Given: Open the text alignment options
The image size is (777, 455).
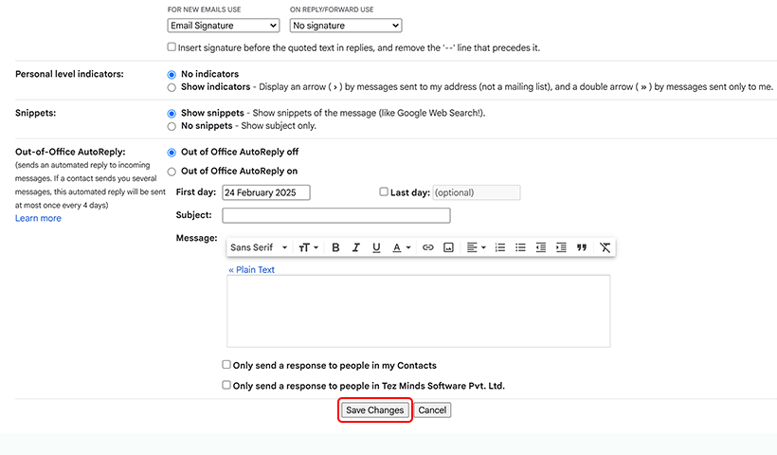Looking at the screenshot, I should point(477,247).
